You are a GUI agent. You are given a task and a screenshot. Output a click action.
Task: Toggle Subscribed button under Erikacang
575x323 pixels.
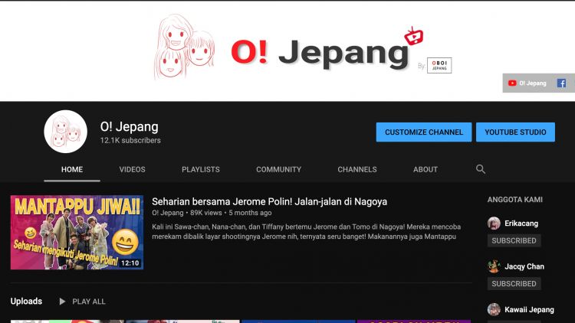point(514,240)
